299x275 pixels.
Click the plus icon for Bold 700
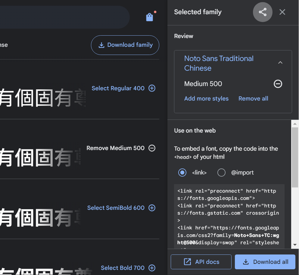[x=152, y=268]
